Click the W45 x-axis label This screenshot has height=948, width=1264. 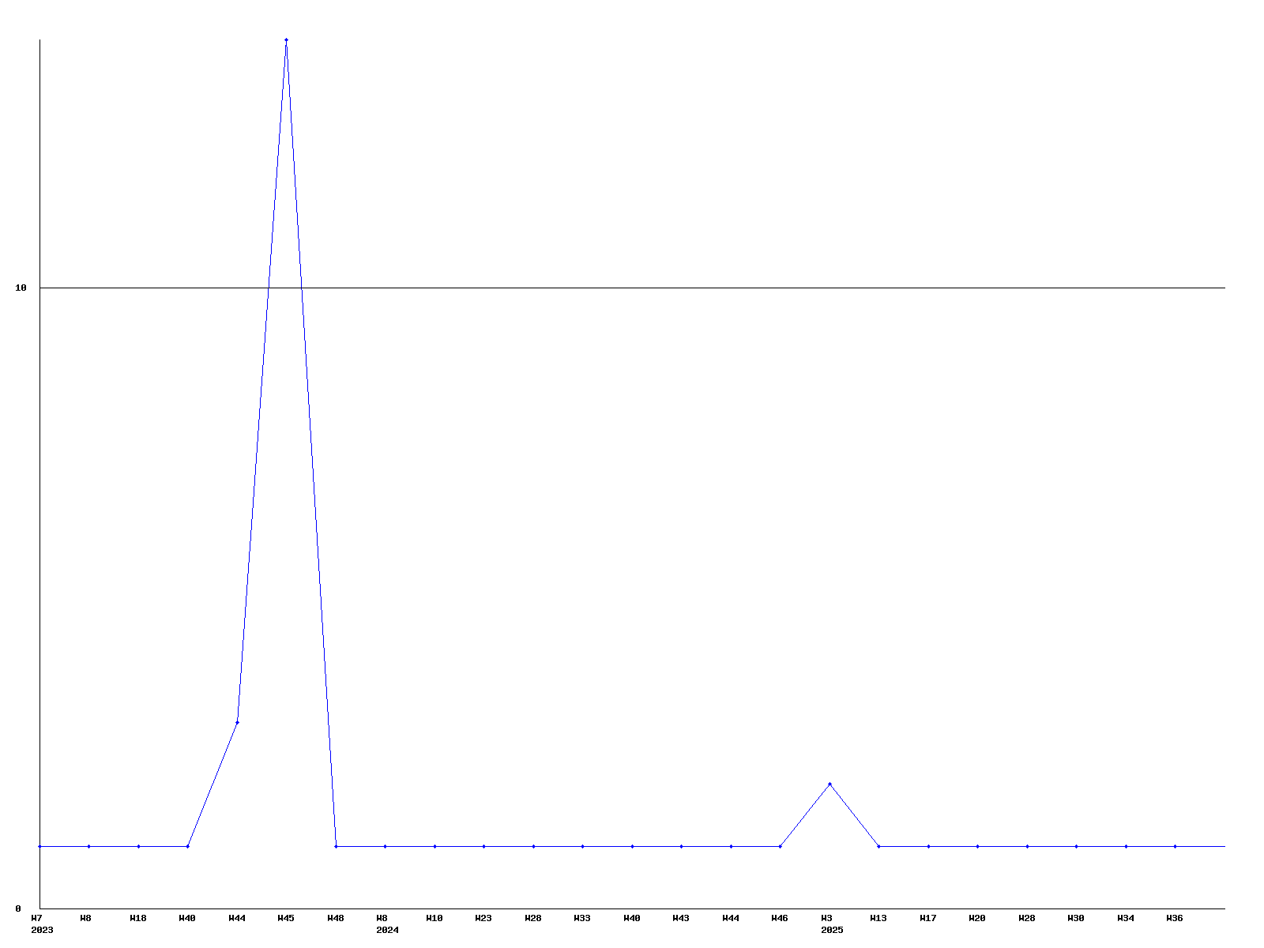tap(286, 918)
